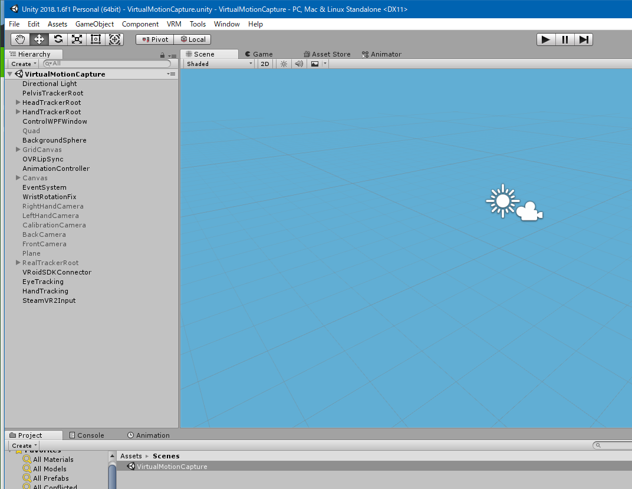The height and width of the screenshot is (489, 632).
Task: Click Project folder tree scrollbar up arrow
Action: 112,455
